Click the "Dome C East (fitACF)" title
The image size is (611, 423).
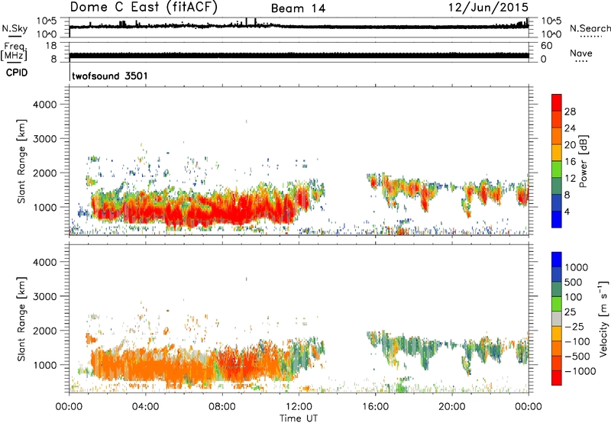(144, 8)
